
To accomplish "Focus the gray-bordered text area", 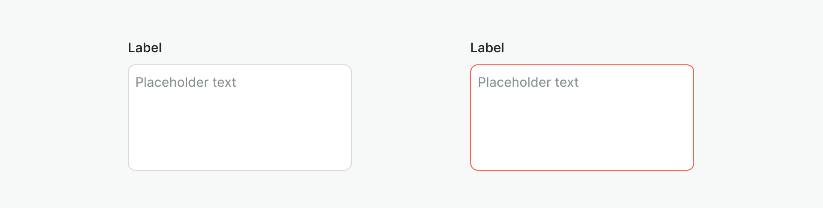I will (x=239, y=118).
